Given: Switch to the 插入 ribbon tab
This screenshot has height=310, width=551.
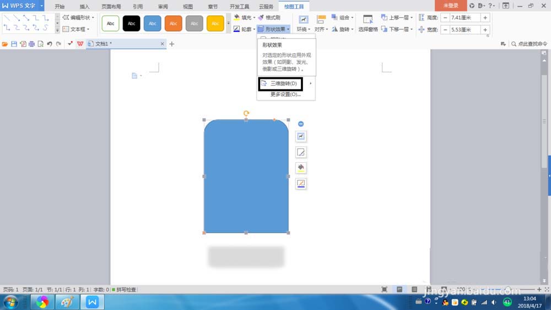Looking at the screenshot, I should pos(84,7).
